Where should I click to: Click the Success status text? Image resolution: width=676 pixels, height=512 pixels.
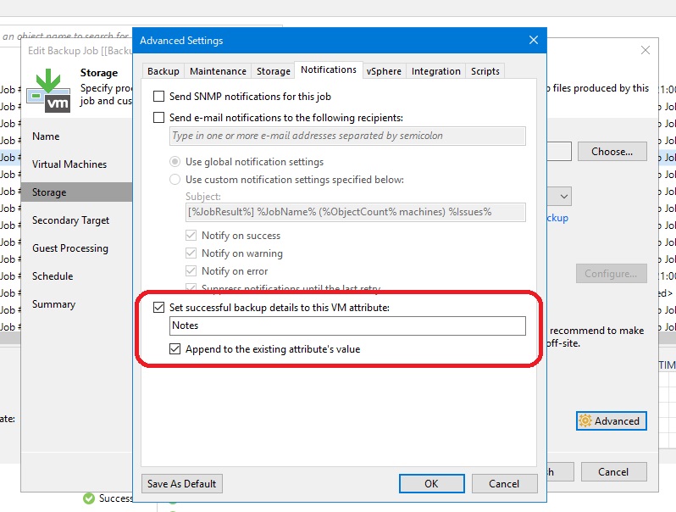pos(115,498)
